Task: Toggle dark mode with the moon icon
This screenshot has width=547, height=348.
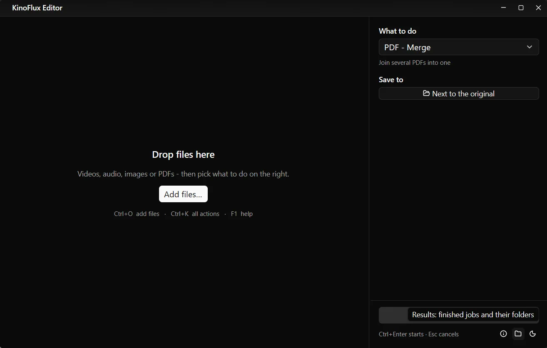Action: [x=532, y=334]
